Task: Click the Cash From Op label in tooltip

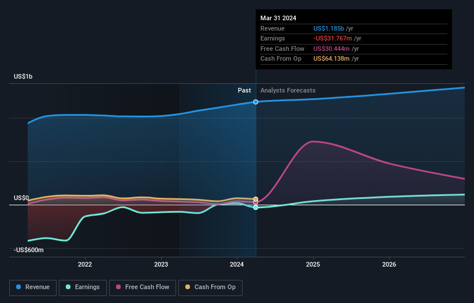Action: pyautogui.click(x=281, y=59)
